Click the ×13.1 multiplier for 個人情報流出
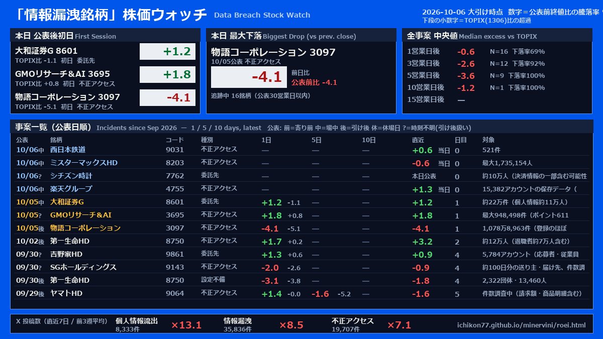Viewport: 603px width, 339px height. 186,325
